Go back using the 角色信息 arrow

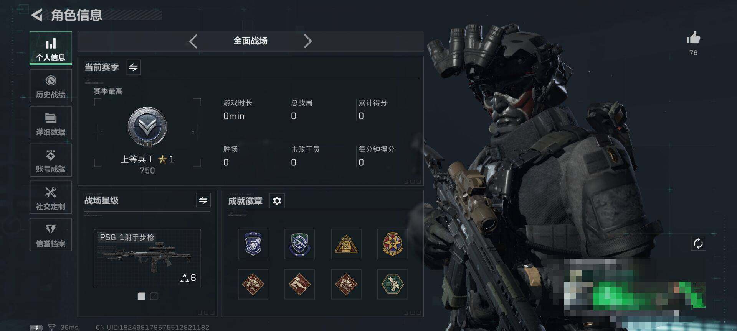pos(36,15)
